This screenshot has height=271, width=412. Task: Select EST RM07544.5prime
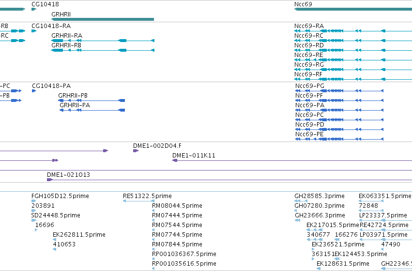click(177, 225)
